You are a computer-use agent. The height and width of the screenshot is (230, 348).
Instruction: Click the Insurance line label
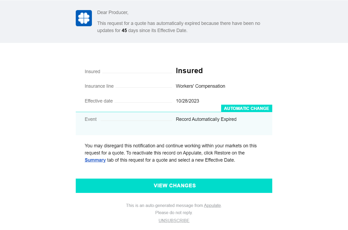(x=99, y=86)
